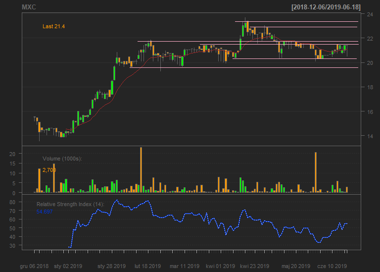
Task: Click the highest pink resistance line near 23.4
Action: (x=296, y=22)
